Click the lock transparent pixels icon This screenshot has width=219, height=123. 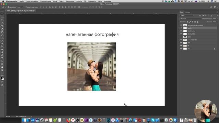(188, 22)
